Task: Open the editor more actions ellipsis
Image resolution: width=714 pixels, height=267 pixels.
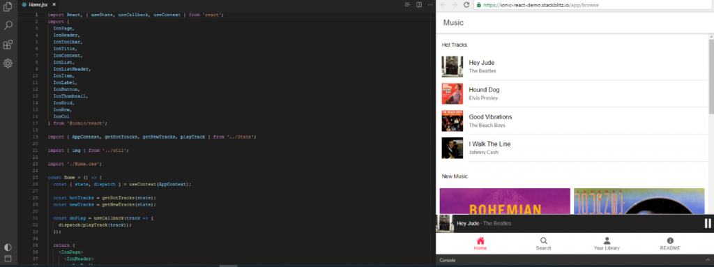Action: pos(430,5)
